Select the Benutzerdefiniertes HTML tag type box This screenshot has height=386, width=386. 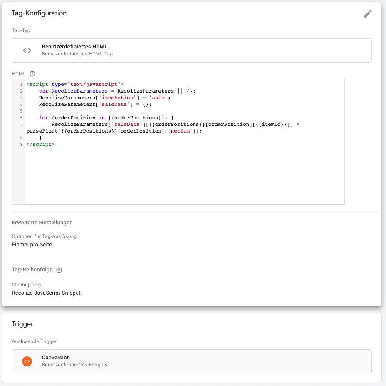coord(191,50)
